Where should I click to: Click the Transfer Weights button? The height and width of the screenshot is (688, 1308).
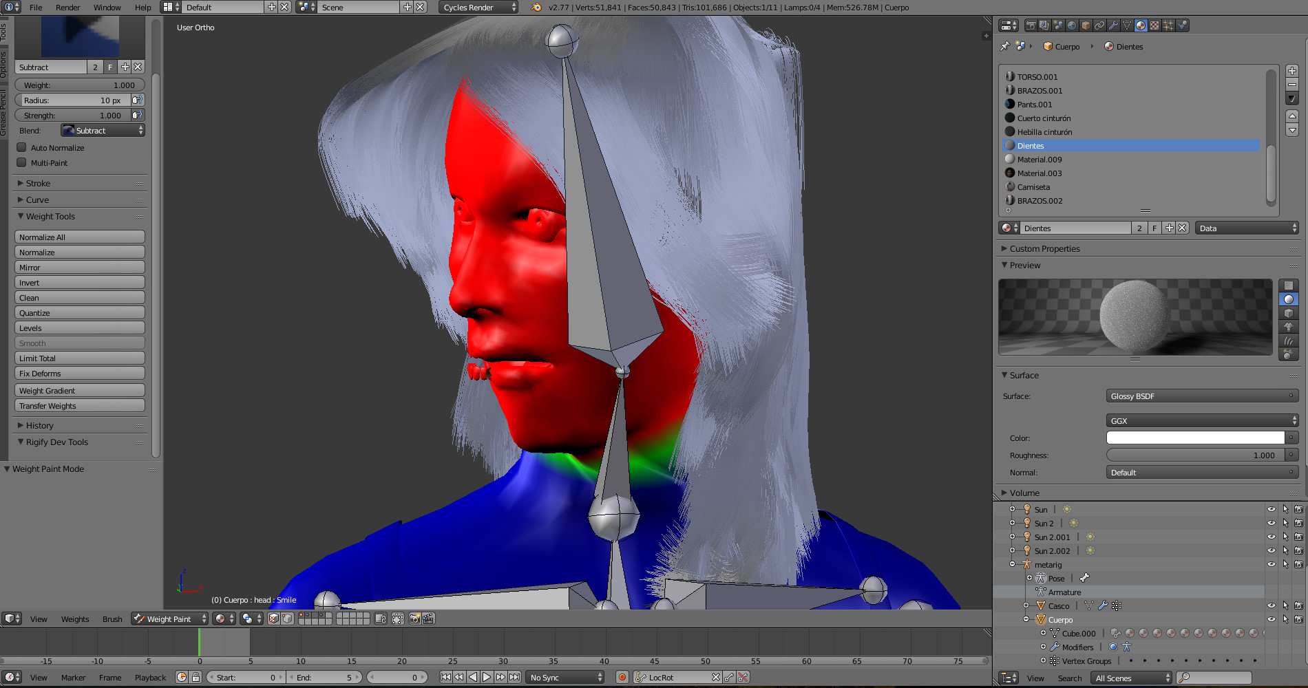click(80, 405)
